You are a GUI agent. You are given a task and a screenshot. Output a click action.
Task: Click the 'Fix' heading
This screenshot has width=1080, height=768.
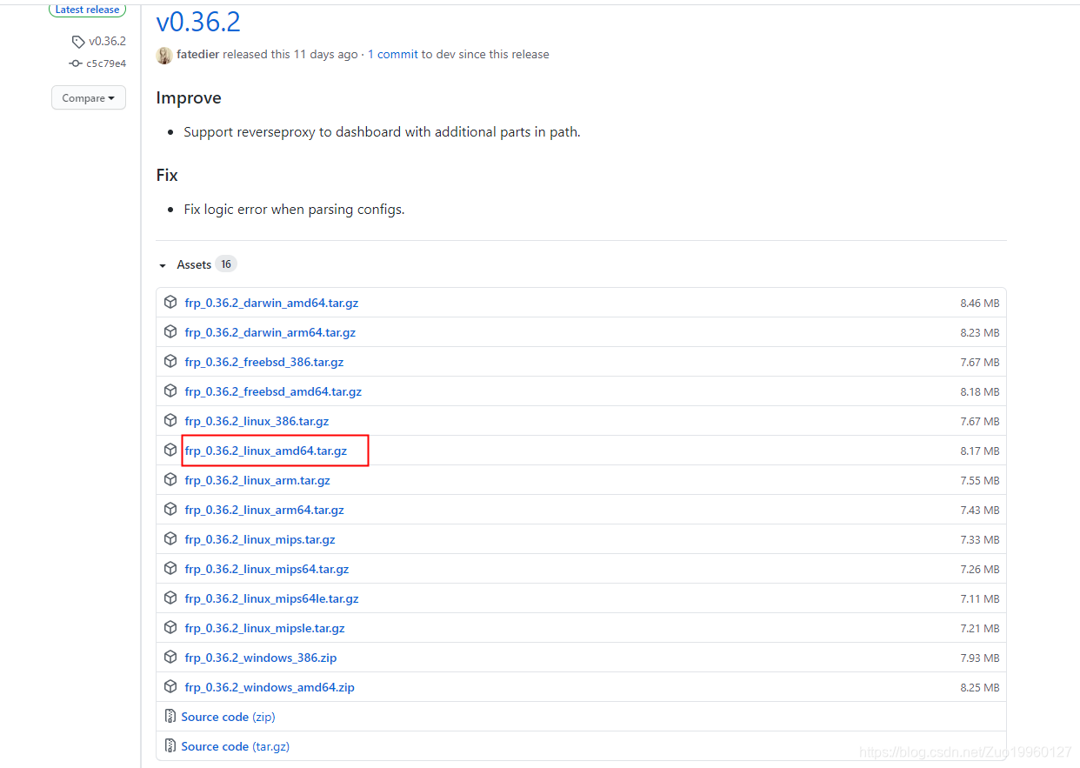[167, 175]
